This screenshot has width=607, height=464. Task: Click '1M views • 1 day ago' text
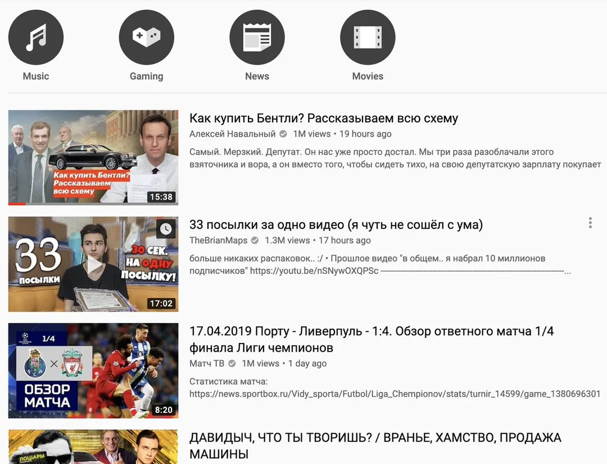(284, 364)
